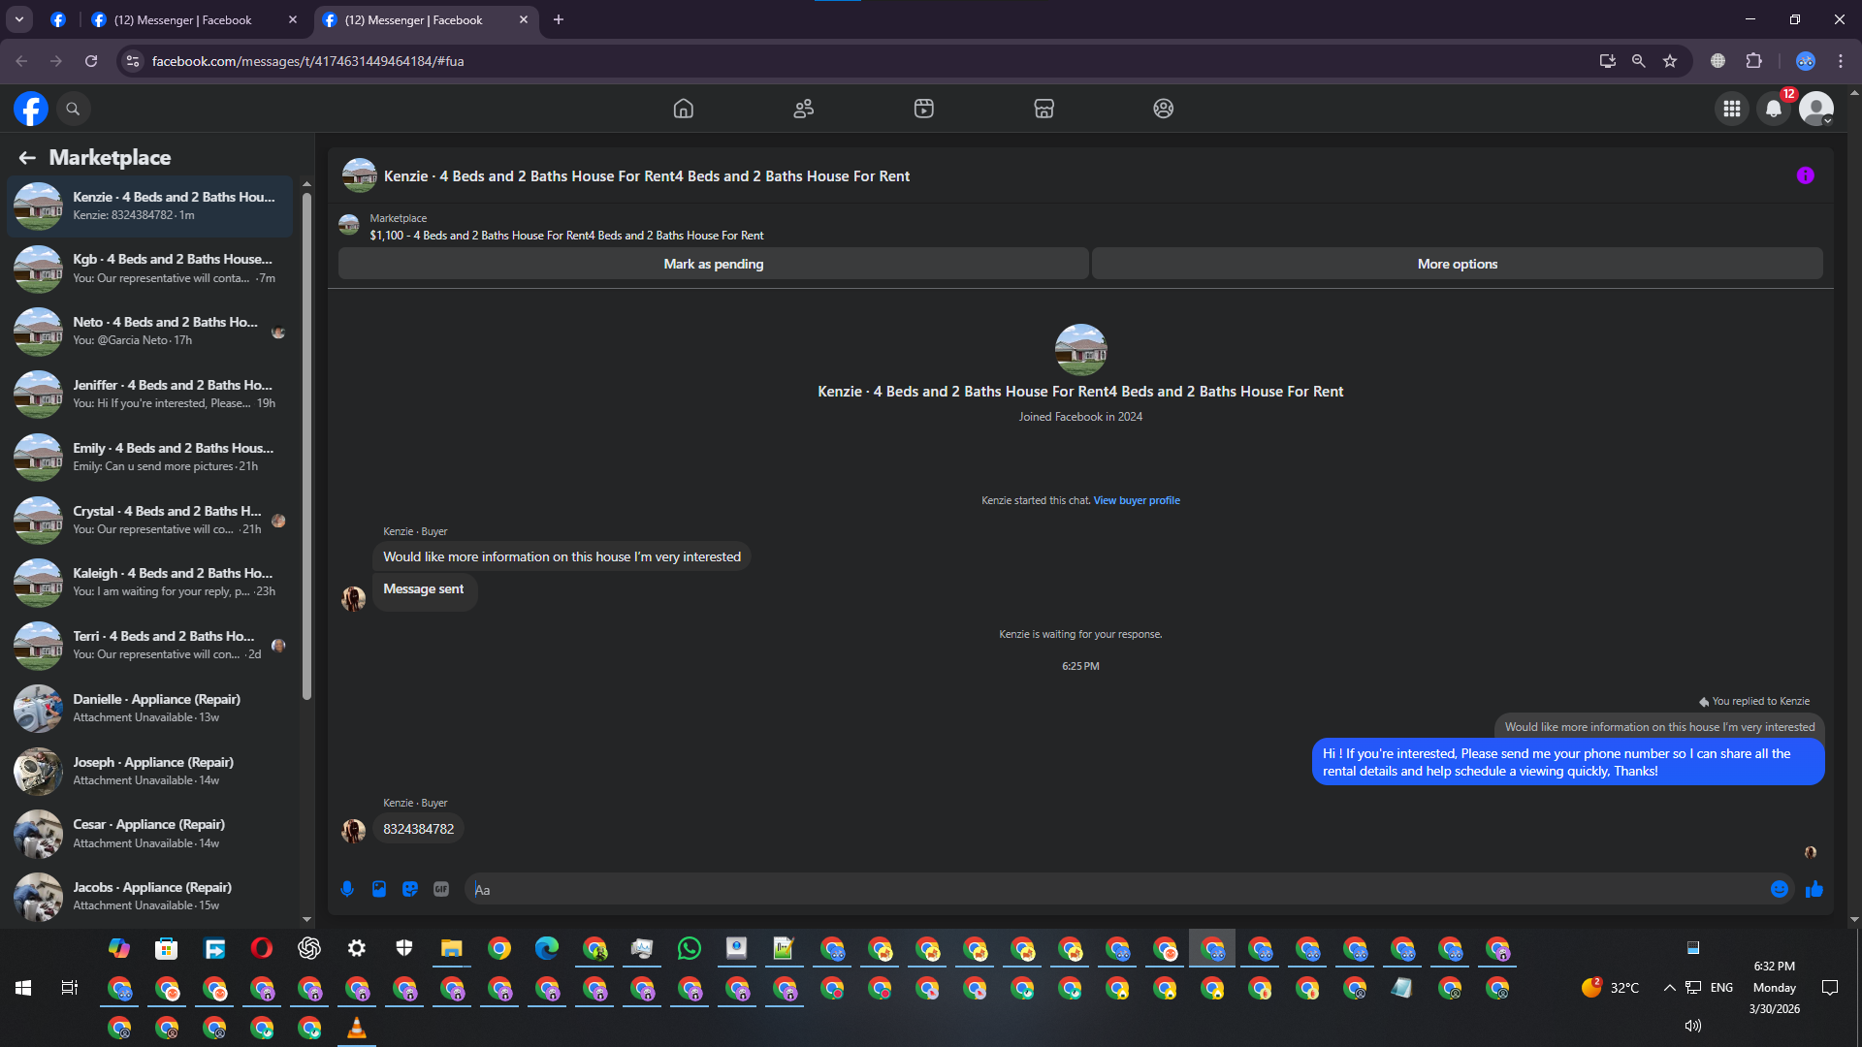This screenshot has width=1862, height=1047.
Task: Go to Marketplace from top navigation
Action: (x=1043, y=109)
